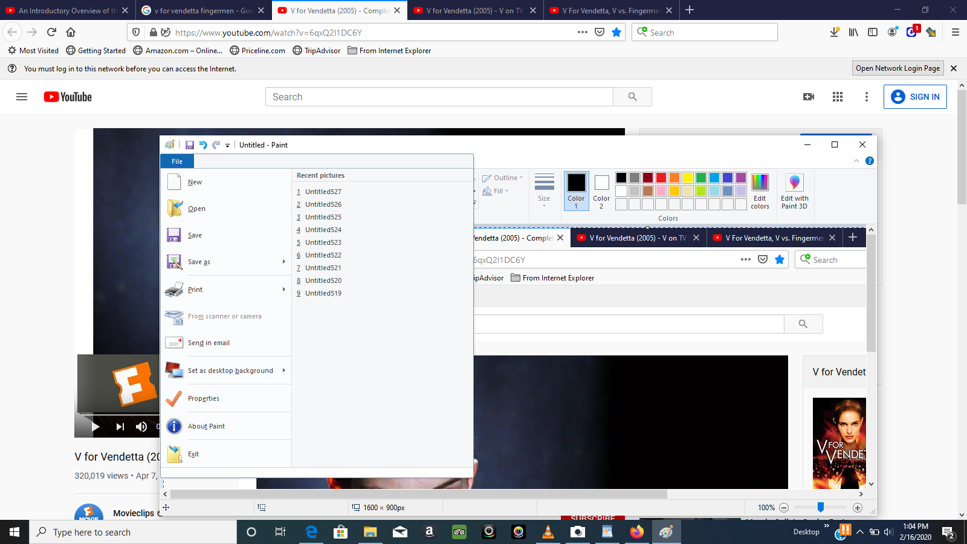This screenshot has height=544, width=967.
Task: Click the Paint zoom slider handle
Action: pyautogui.click(x=821, y=507)
